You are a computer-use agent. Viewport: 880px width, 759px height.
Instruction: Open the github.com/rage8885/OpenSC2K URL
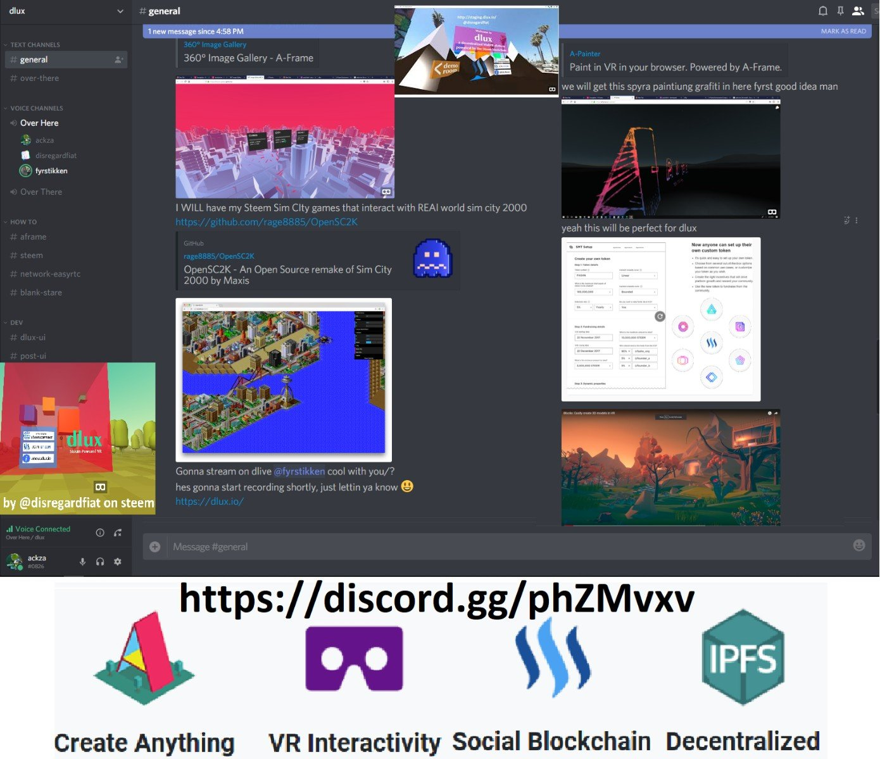pos(267,222)
